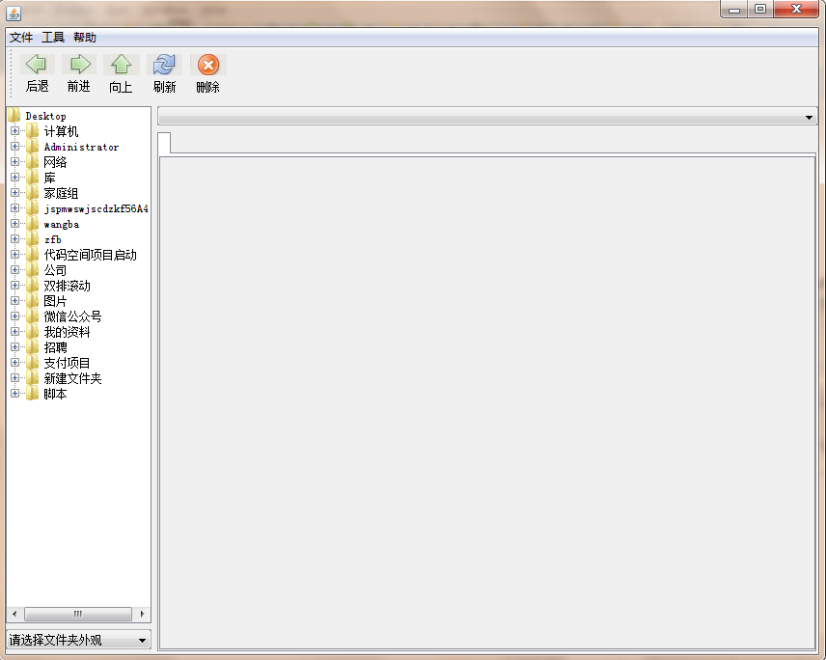The image size is (826, 660).
Task: Click the folder icon beside 脚本
Action: pyautogui.click(x=33, y=394)
